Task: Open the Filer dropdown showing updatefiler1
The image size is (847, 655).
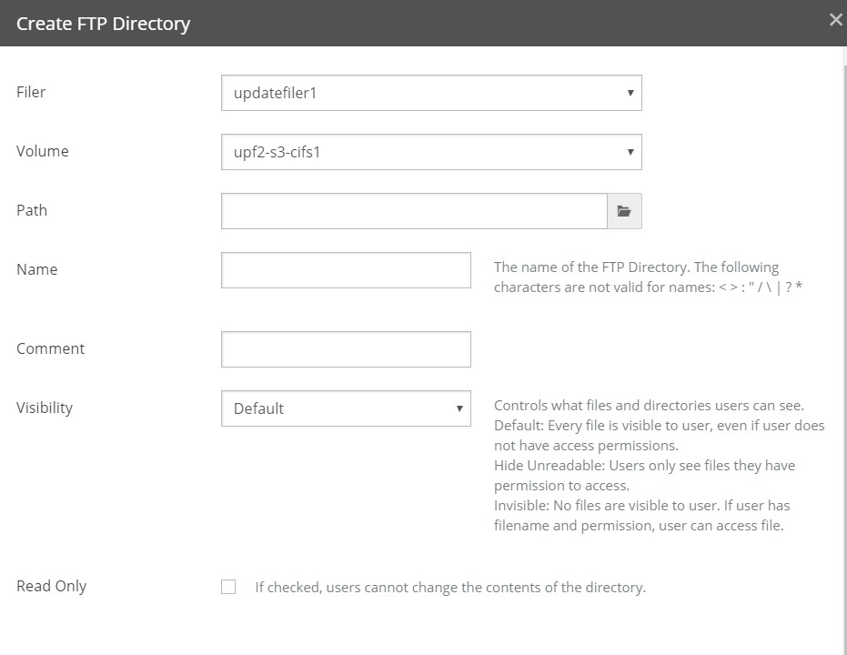Action: [x=431, y=93]
